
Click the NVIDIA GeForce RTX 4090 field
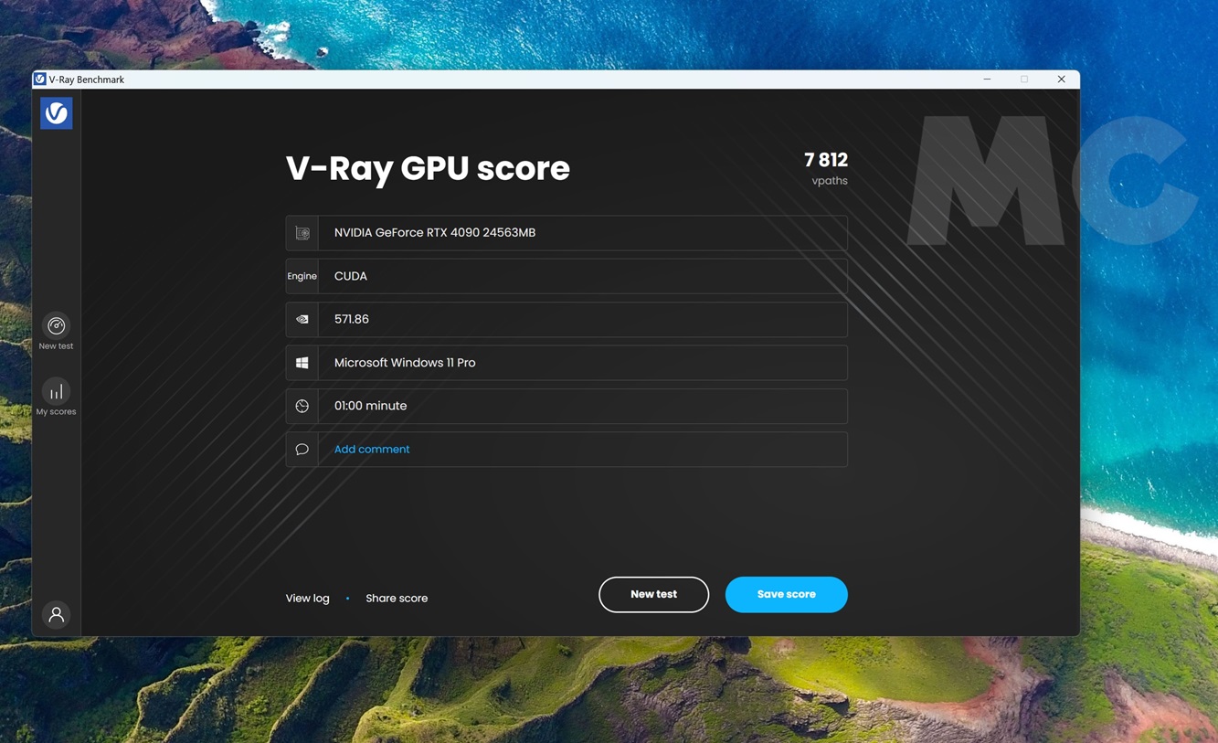click(x=582, y=233)
